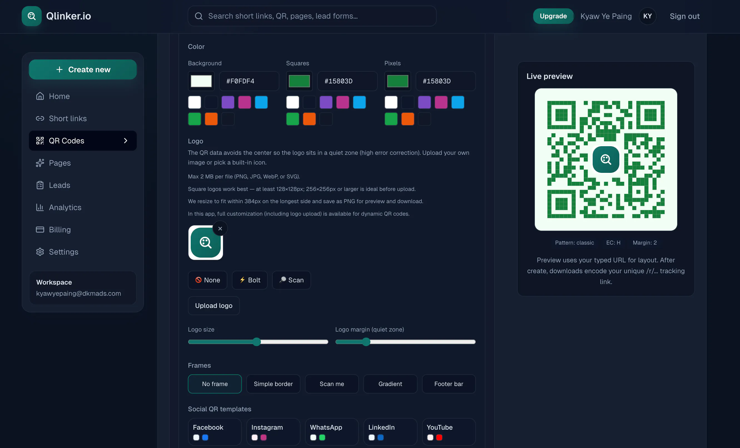Edit the Background hex value field
This screenshot has height=448, width=740.
click(x=249, y=81)
